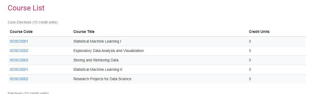312x94 pixels.
Task: Click the Course Code column header
Action: click(21, 32)
